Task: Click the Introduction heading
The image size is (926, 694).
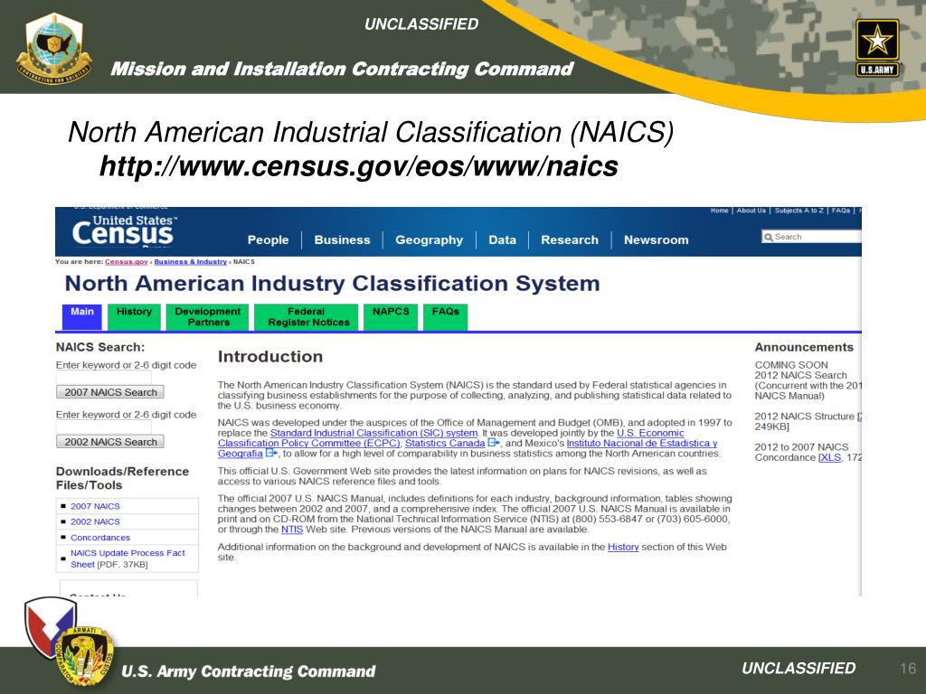Action: 269,356
